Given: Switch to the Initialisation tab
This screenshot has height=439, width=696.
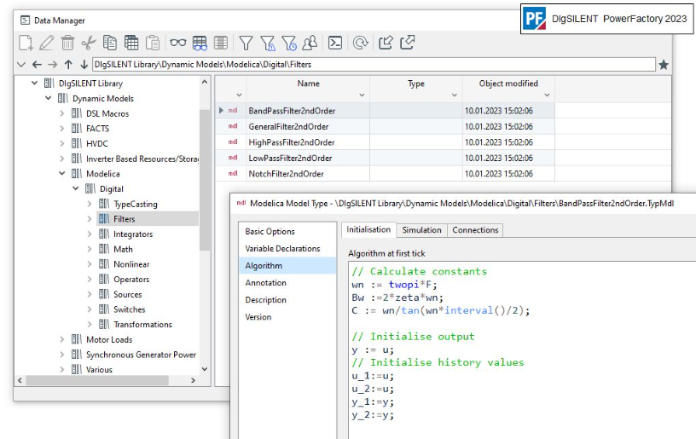Looking at the screenshot, I should click(368, 229).
